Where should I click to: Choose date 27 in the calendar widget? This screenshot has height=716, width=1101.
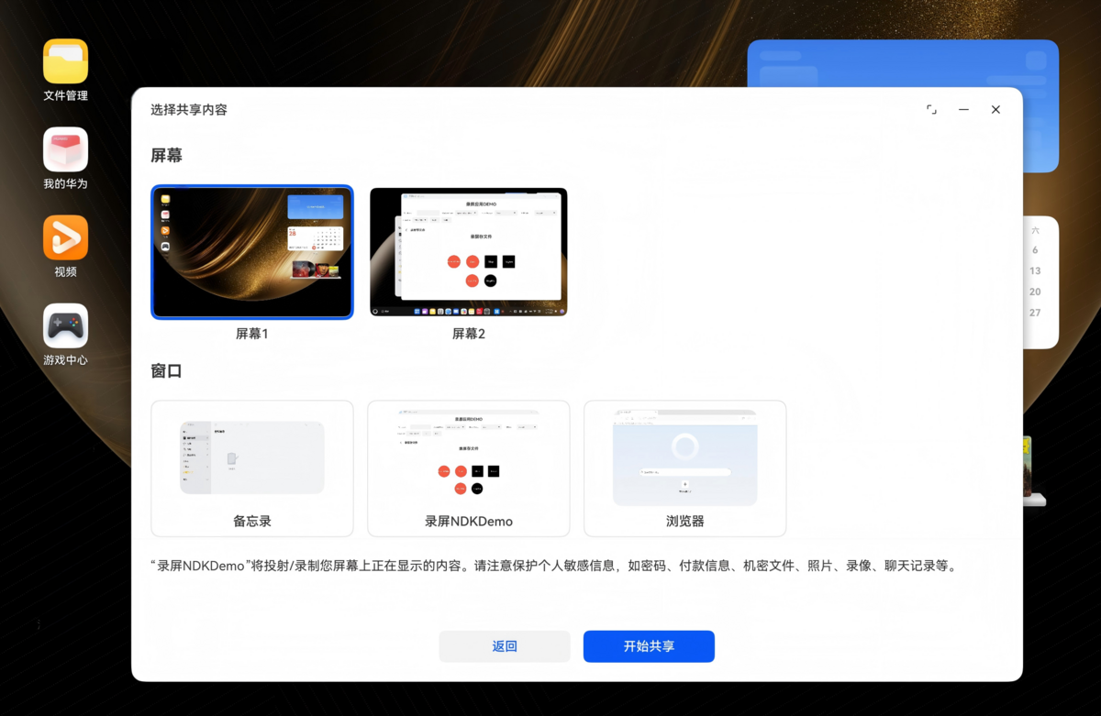(x=1035, y=314)
